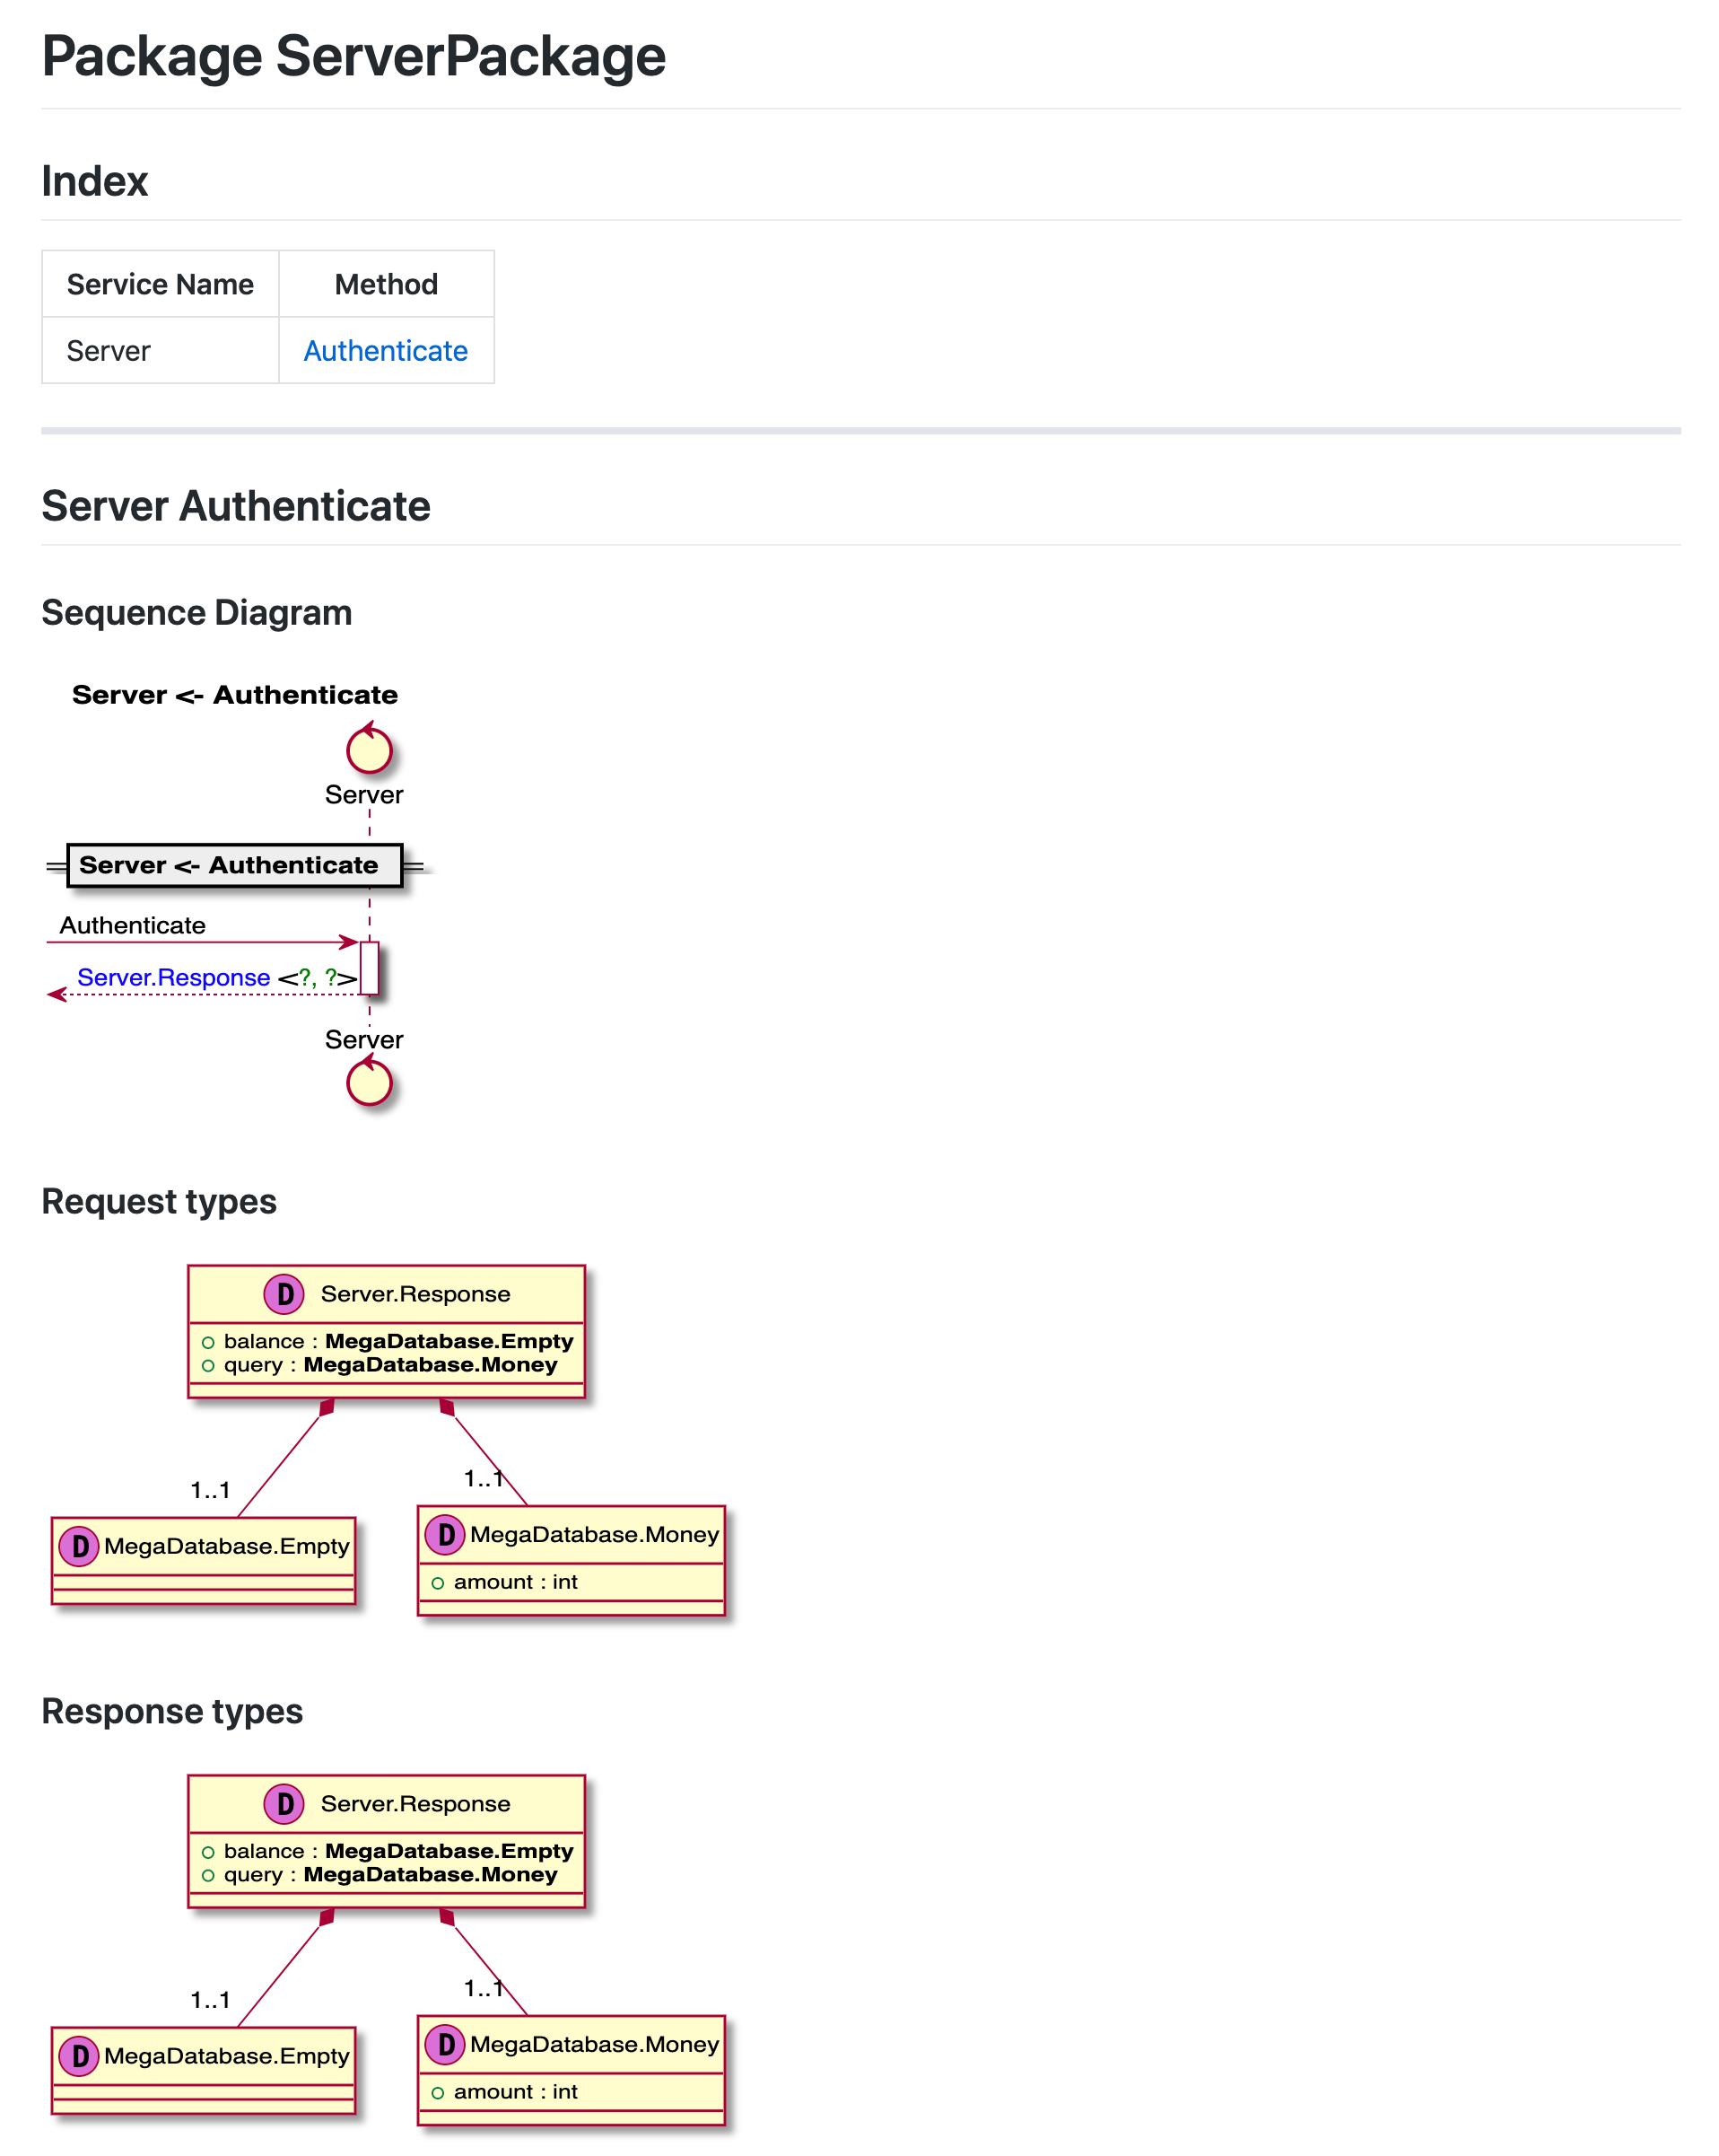Click 'MegaDatabase.Empty' class title under Response types
Viewport: 1719px width, 2156px height.
pos(227,2056)
